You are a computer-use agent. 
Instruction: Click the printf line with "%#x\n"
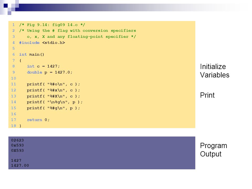pos(53,90)
